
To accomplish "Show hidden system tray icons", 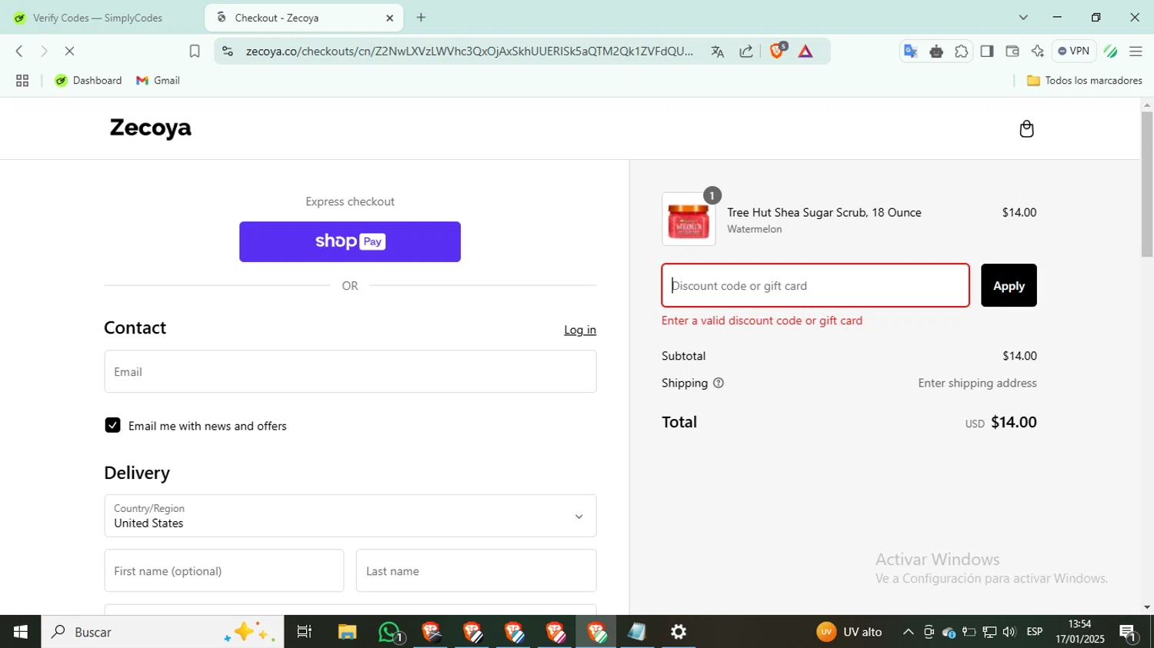I will (908, 632).
